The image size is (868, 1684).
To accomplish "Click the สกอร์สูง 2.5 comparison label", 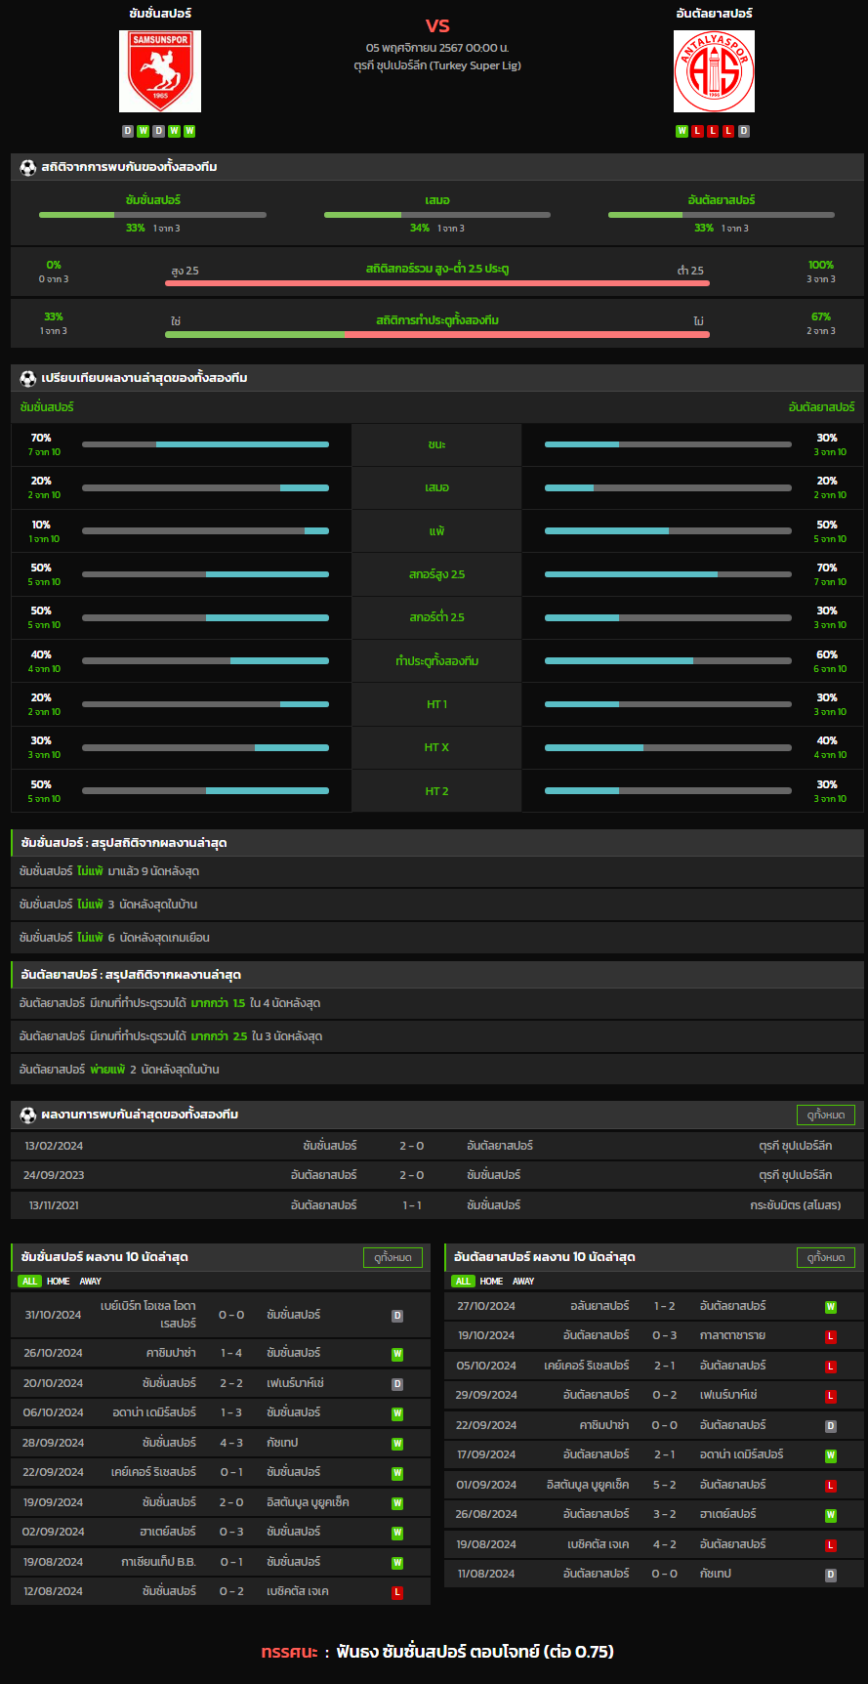I will coord(437,574).
